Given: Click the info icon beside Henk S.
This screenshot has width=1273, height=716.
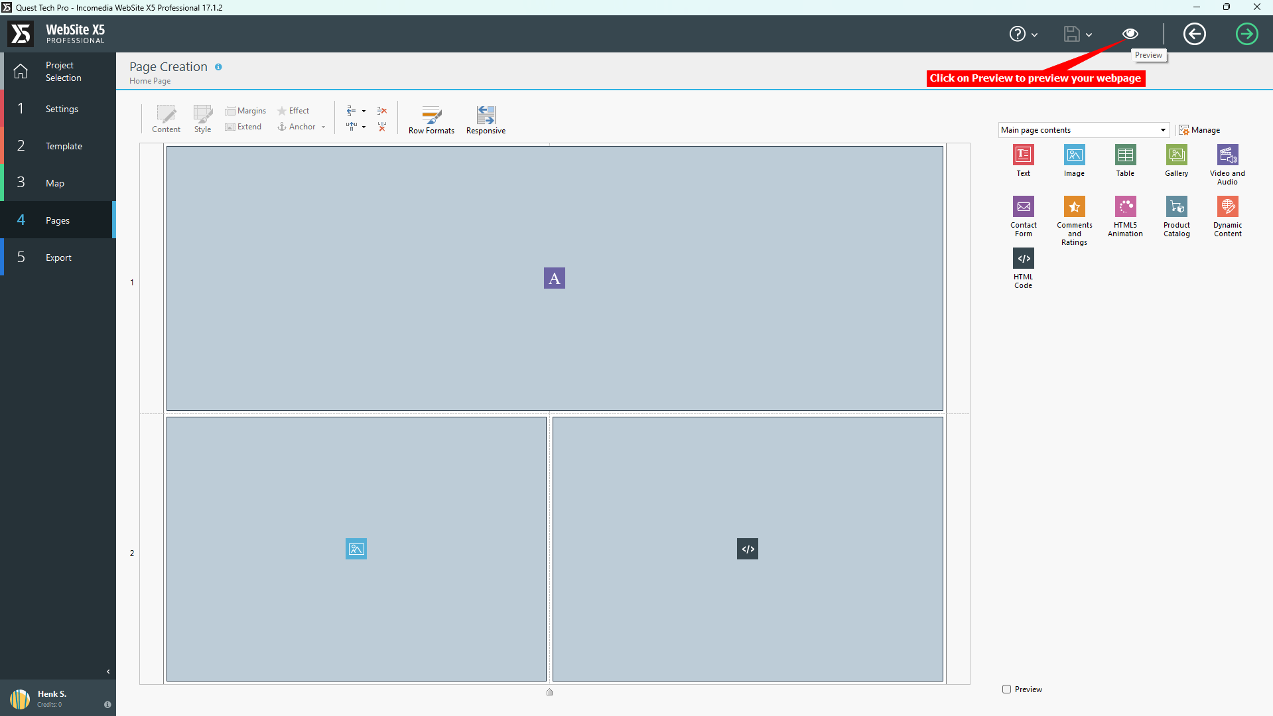Looking at the screenshot, I should (107, 705).
